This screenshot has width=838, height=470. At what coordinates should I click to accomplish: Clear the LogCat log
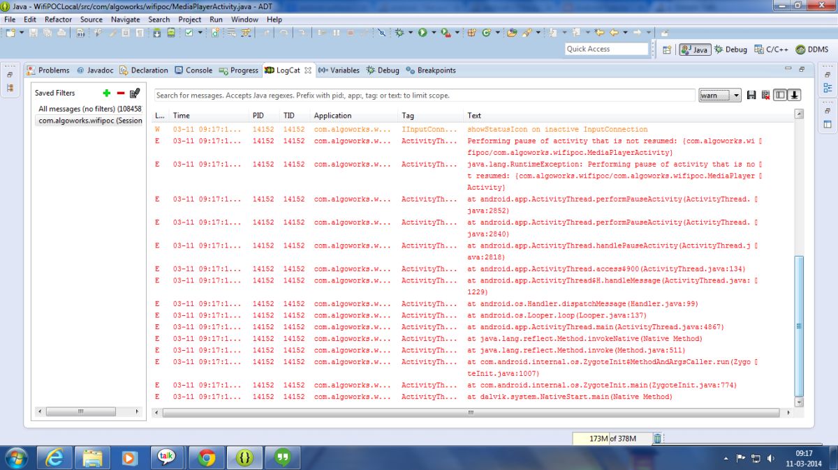tap(765, 96)
